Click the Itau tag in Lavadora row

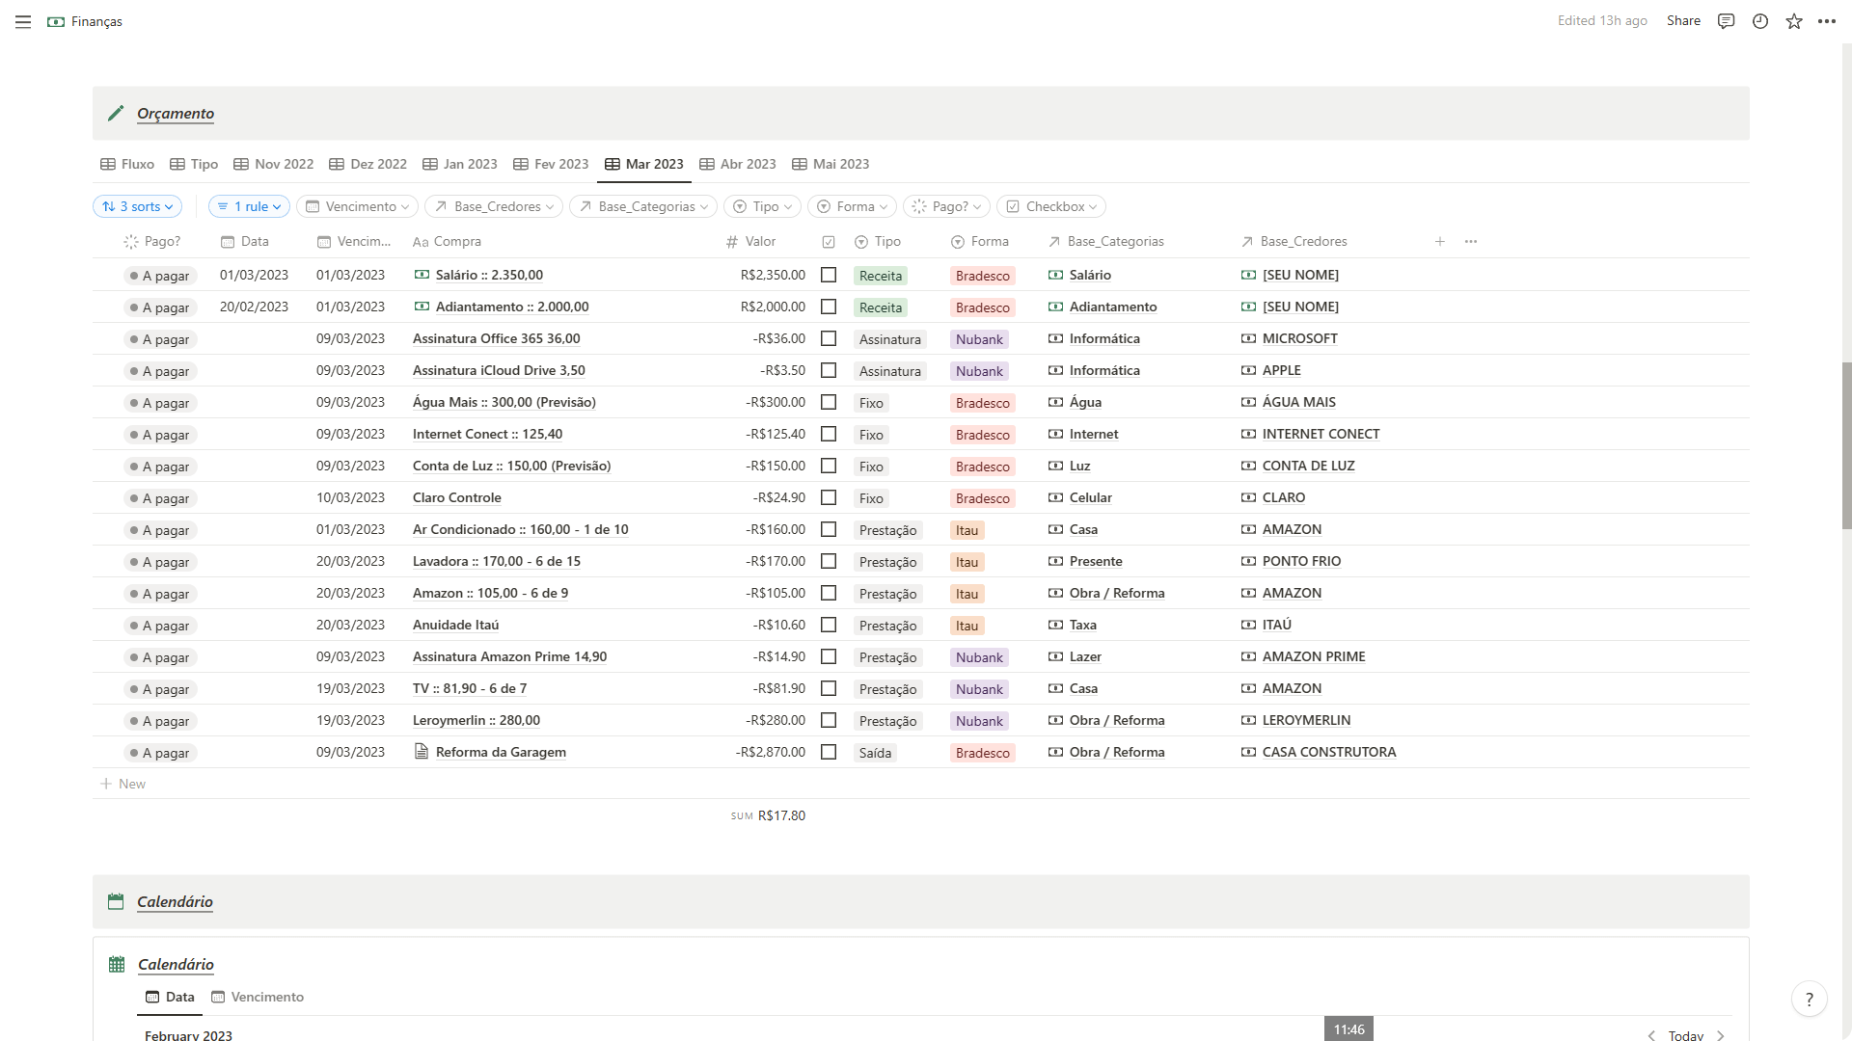[x=967, y=562]
